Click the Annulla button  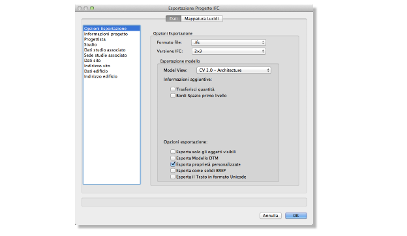tap(271, 216)
